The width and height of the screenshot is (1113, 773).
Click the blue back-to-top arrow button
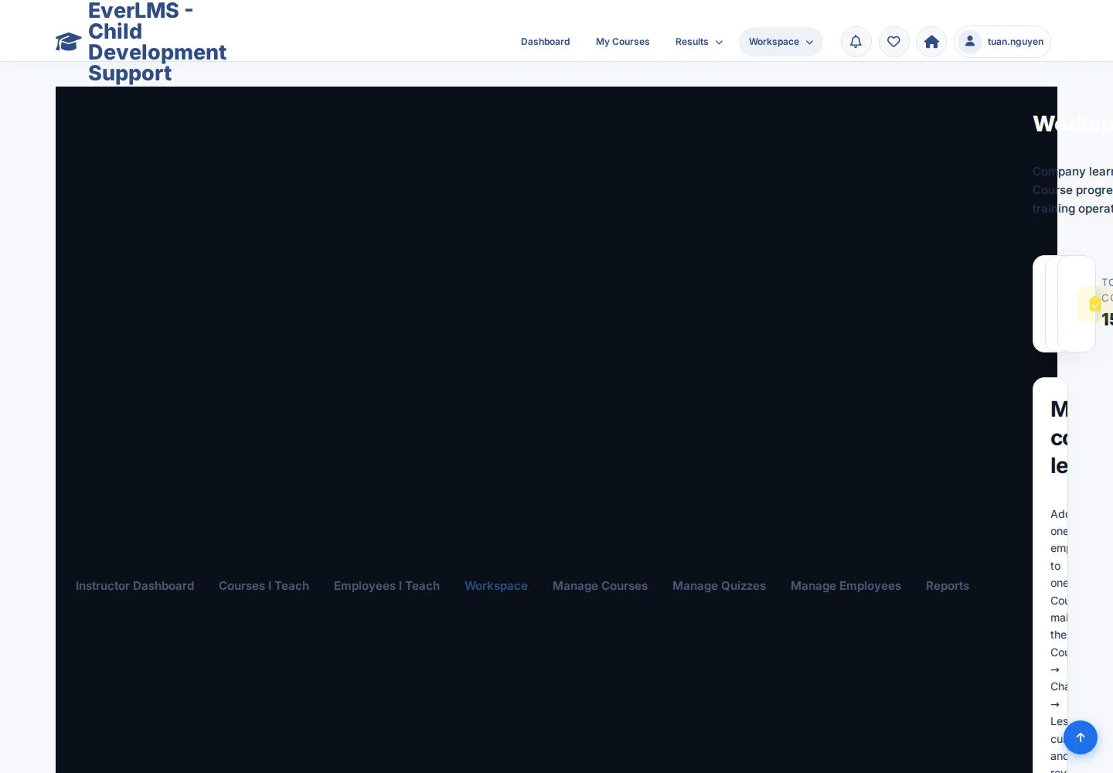click(1081, 737)
